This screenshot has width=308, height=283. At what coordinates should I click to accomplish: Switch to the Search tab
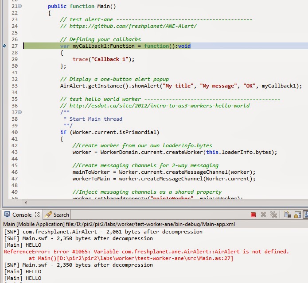57,215
